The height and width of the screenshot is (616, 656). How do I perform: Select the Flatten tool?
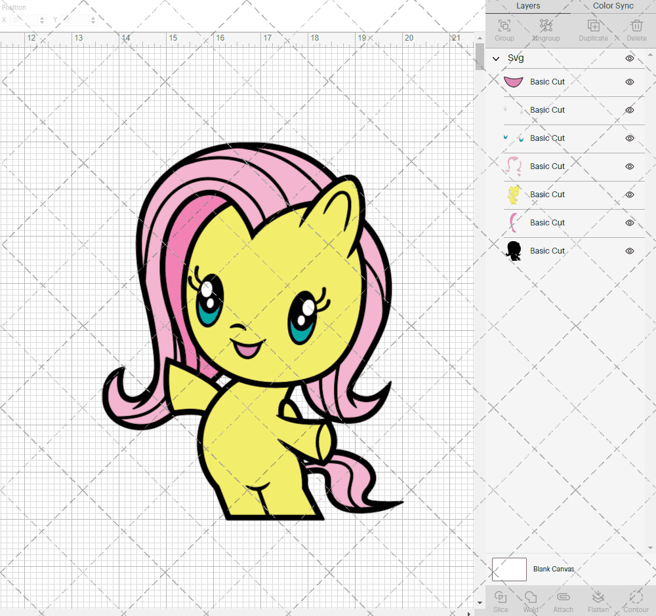(598, 597)
